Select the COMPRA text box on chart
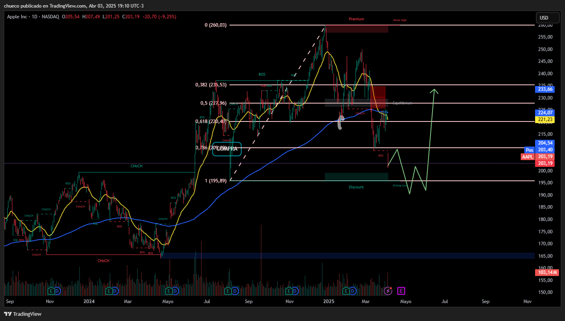565x321 pixels. click(x=227, y=149)
